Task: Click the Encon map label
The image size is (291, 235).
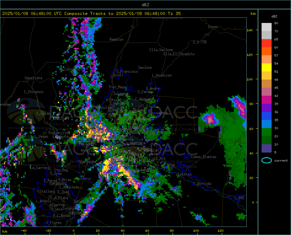Action: pos(213,27)
